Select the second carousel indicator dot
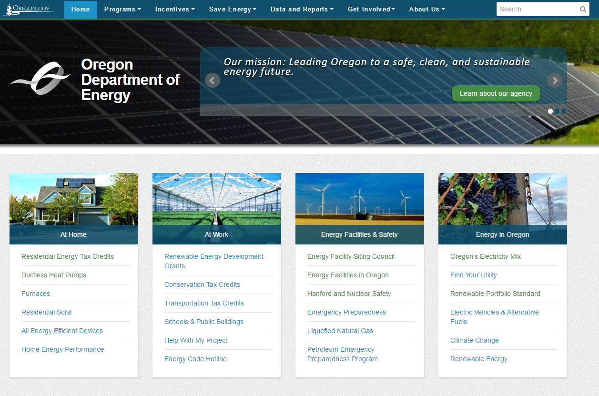 [557, 111]
